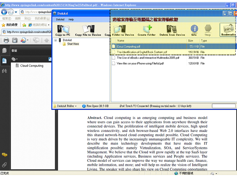The width and height of the screenshot is (237, 177).
Task: Click the Create Folder icon
Action: pos(147,30)
